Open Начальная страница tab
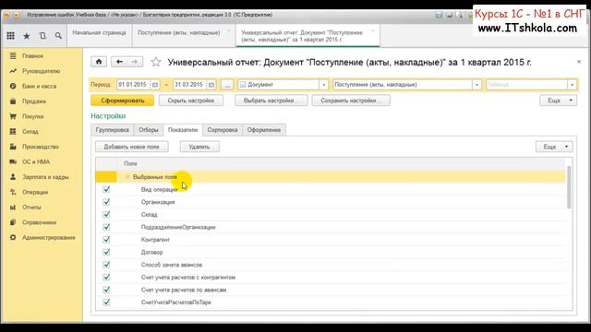The width and height of the screenshot is (591, 332). click(99, 33)
